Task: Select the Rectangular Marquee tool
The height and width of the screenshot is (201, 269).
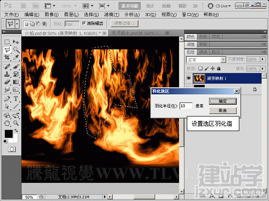Action: pyautogui.click(x=7, y=42)
